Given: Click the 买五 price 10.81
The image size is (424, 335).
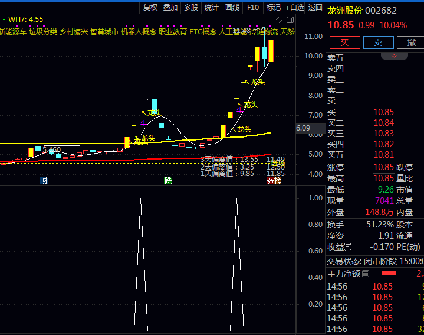Looking at the screenshot, I should (x=383, y=155).
